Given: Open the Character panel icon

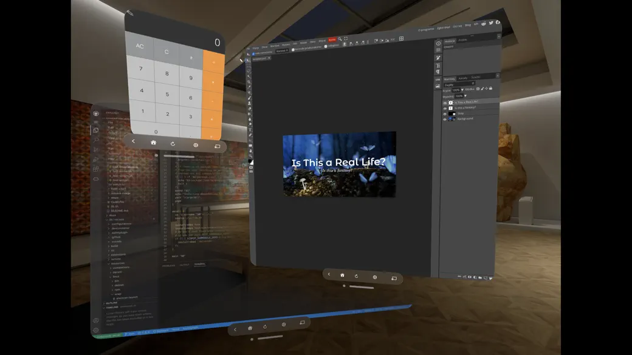Looking at the screenshot, I should click(438, 66).
